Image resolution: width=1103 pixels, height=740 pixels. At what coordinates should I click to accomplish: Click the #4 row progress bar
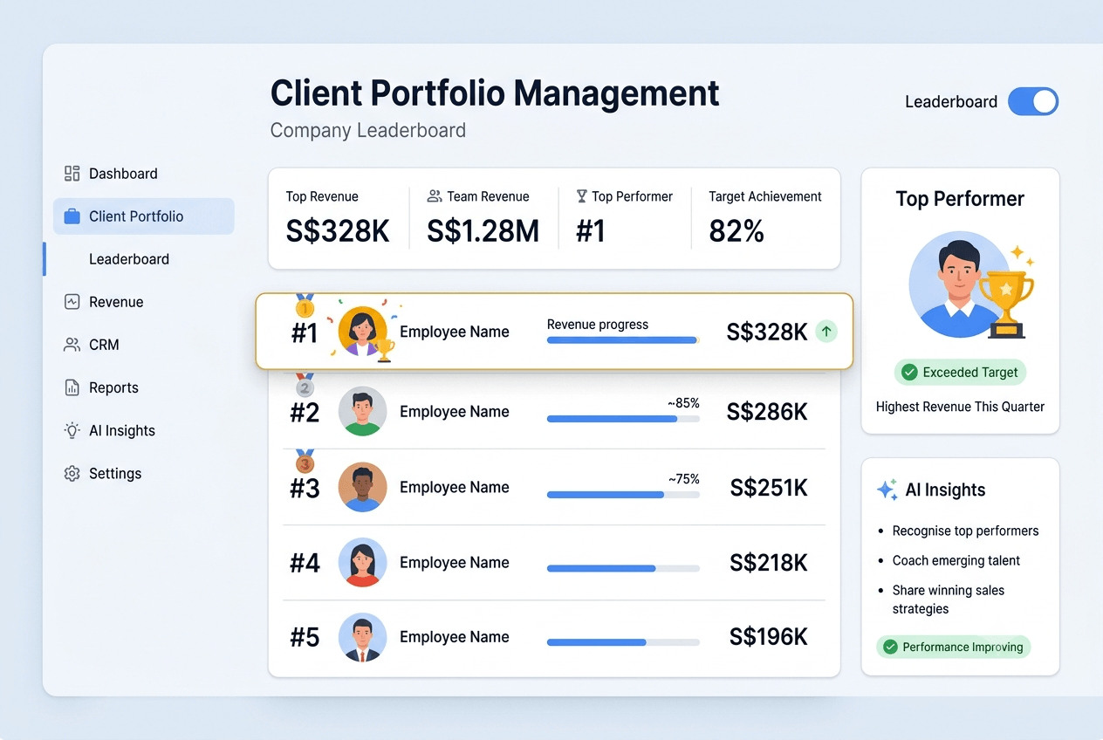623,568
